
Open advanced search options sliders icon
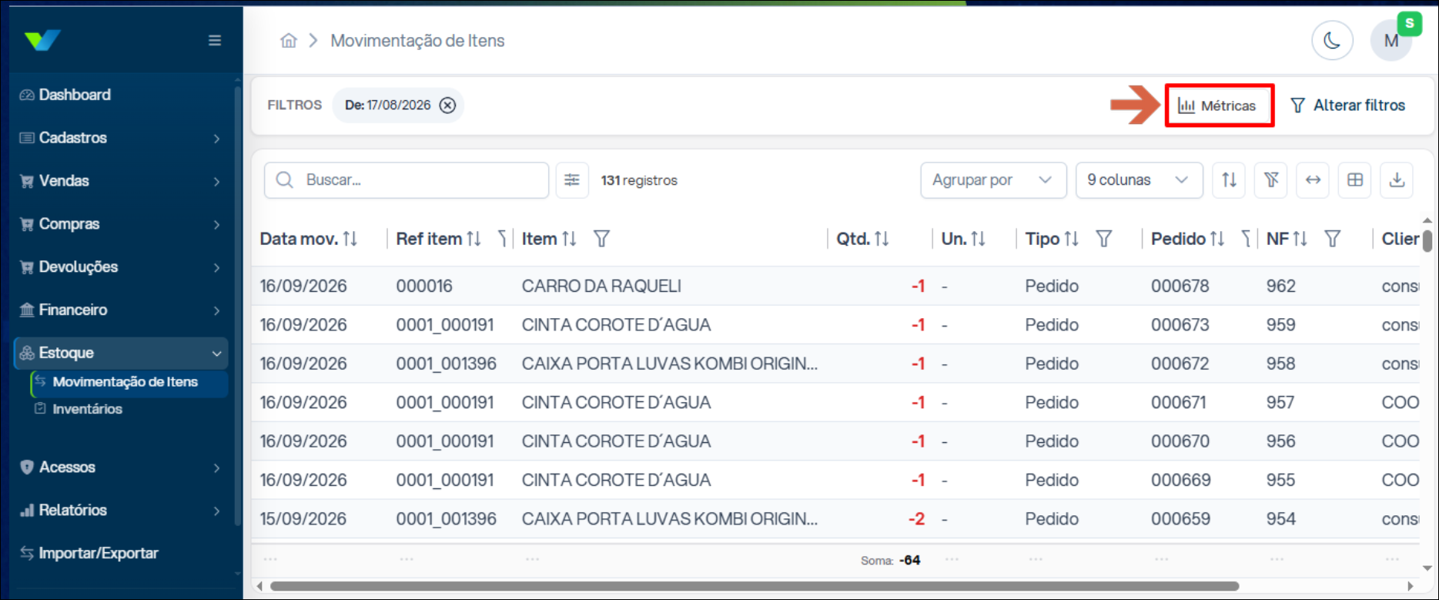[x=572, y=180]
